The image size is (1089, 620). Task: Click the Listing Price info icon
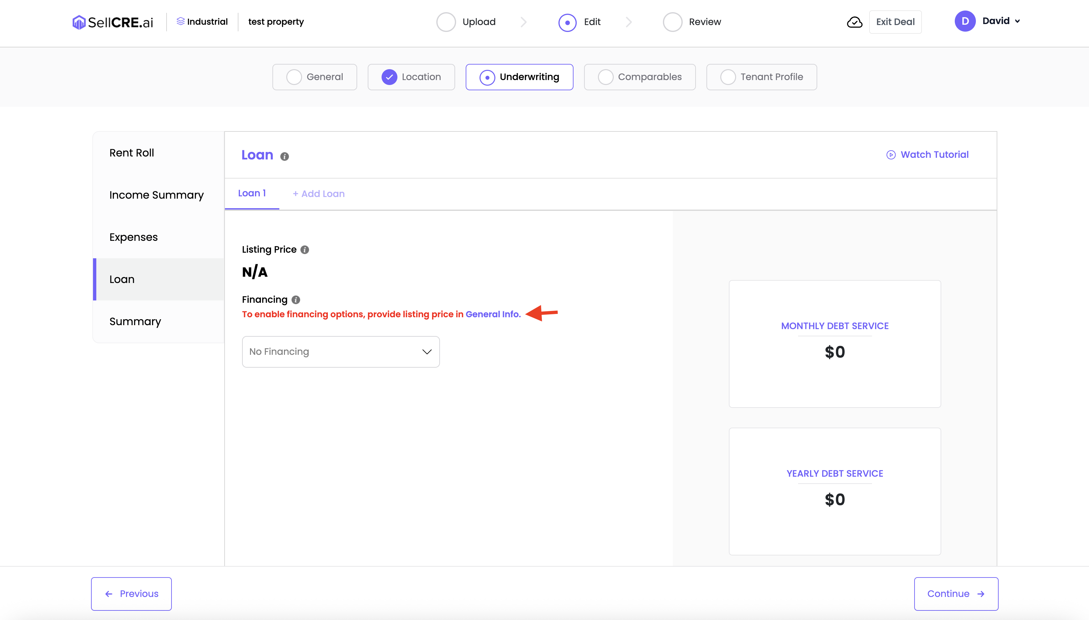pos(305,249)
